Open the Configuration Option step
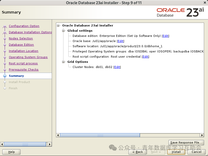Viewport: 208px width, 156px height. point(24,26)
